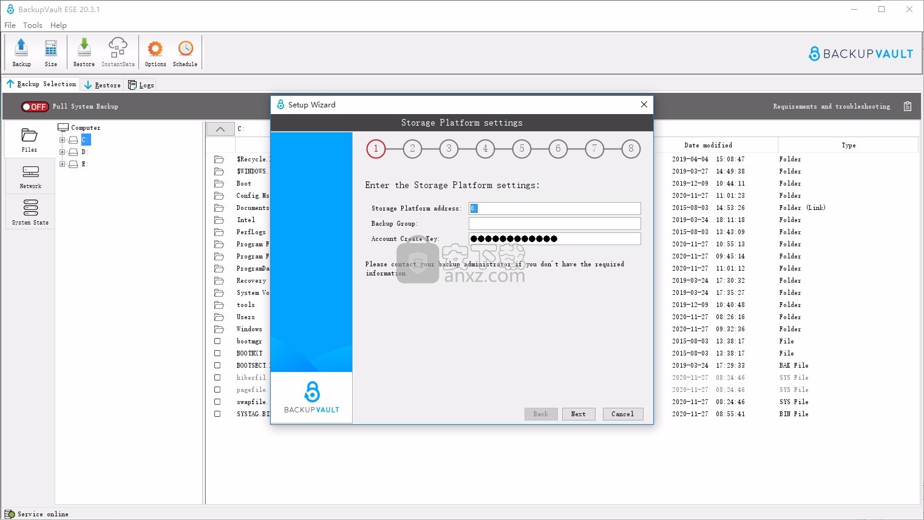924x520 pixels.
Task: Click Cancel in the Setup Wizard
Action: pos(623,414)
